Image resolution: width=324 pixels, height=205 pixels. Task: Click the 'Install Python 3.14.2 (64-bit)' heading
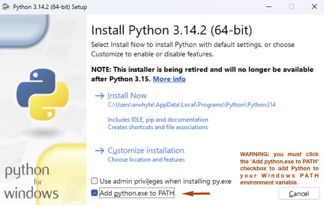click(x=172, y=30)
